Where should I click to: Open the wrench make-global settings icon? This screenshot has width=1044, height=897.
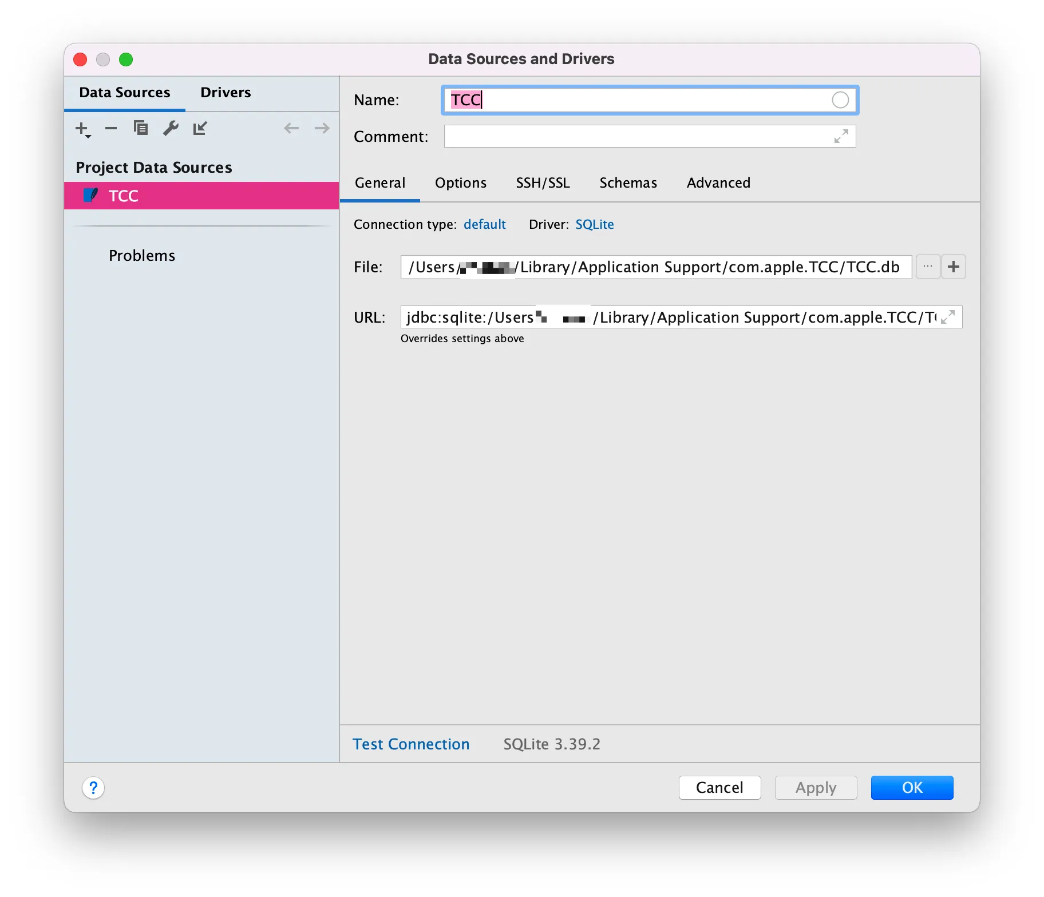point(171,128)
